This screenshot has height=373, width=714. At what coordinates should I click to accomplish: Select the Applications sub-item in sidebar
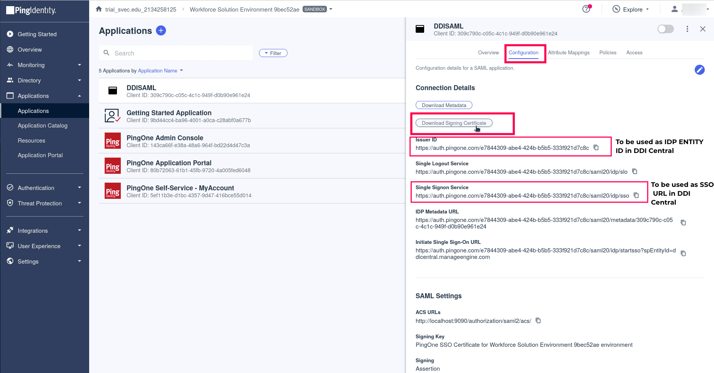coord(45,111)
